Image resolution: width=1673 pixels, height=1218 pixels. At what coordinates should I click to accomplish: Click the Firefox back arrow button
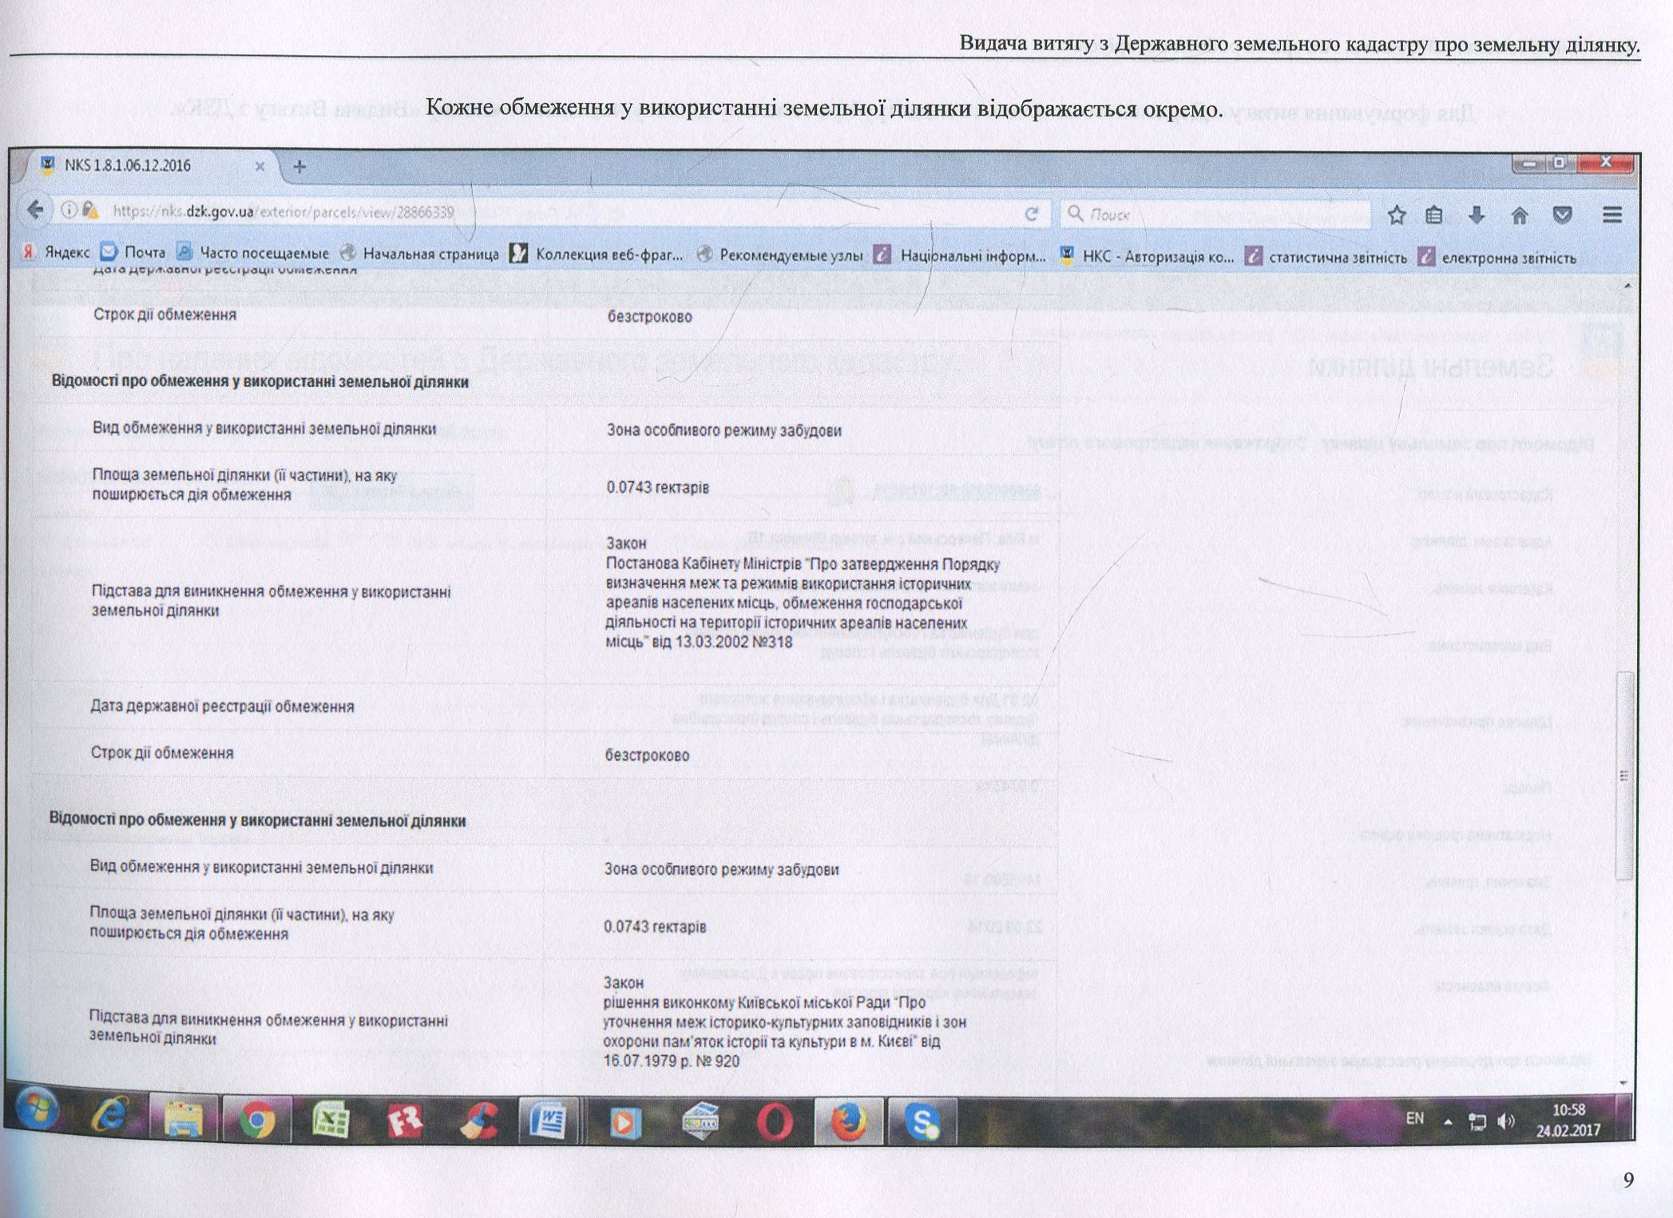35,211
